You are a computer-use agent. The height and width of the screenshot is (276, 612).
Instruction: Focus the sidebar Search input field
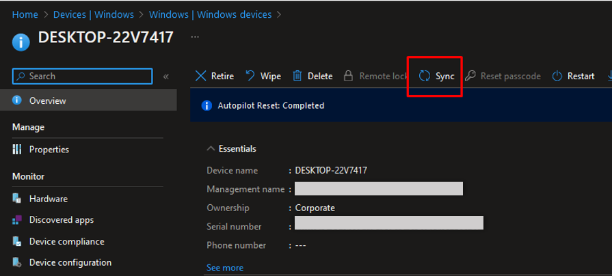pyautogui.click(x=82, y=76)
